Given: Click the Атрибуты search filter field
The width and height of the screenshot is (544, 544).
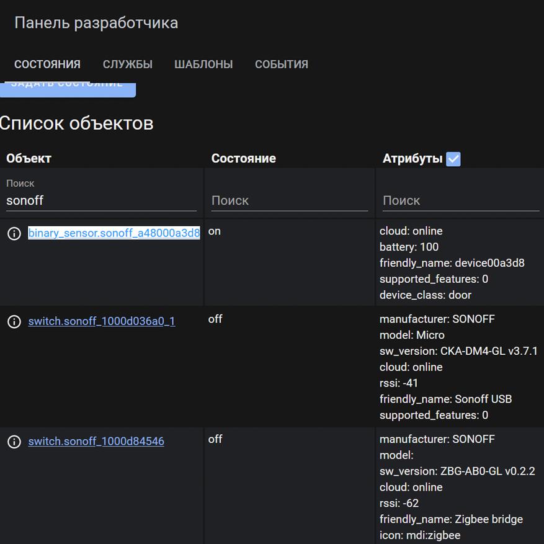Looking at the screenshot, I should pyautogui.click(x=460, y=200).
